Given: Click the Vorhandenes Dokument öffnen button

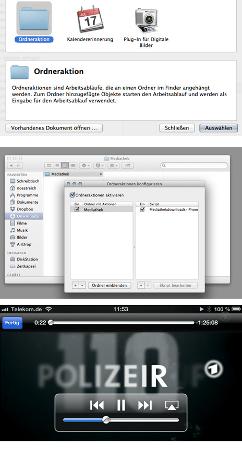Looking at the screenshot, I should (x=54, y=128).
